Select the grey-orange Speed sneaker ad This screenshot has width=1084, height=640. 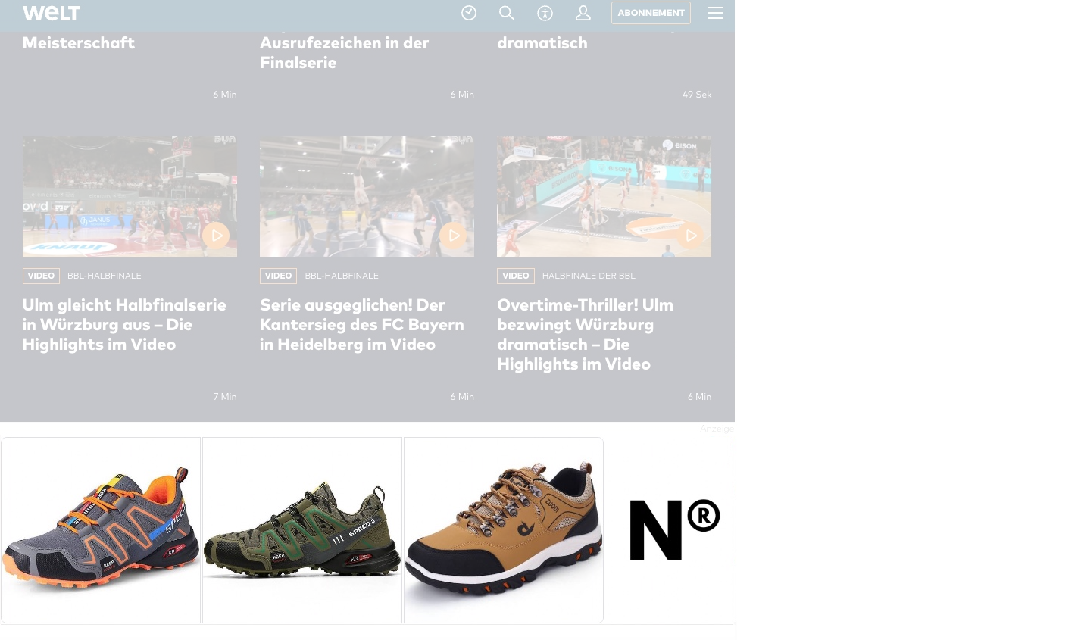pyautogui.click(x=101, y=530)
